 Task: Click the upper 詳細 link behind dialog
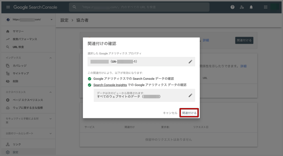[x=206, y=40]
